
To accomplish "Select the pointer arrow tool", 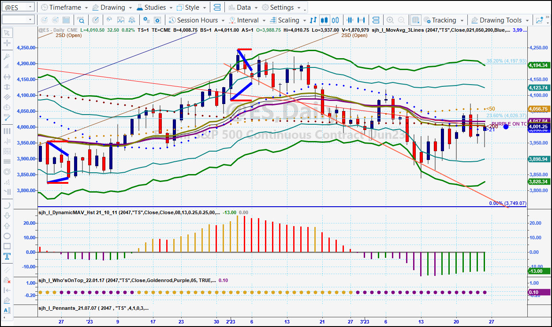I will (x=7, y=33).
